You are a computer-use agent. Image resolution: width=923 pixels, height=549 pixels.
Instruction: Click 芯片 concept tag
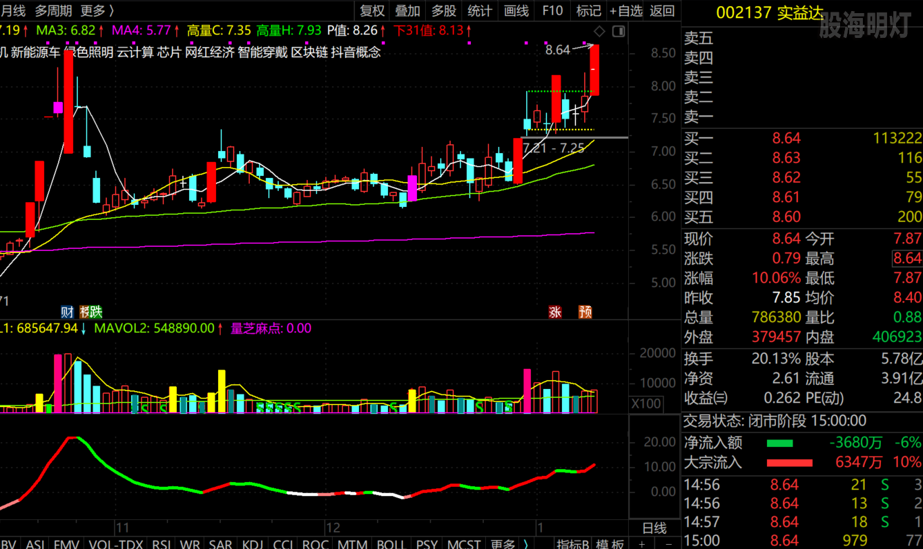click(x=169, y=52)
